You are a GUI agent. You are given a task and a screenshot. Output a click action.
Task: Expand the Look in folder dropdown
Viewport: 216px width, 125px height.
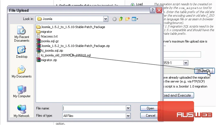(105, 19)
